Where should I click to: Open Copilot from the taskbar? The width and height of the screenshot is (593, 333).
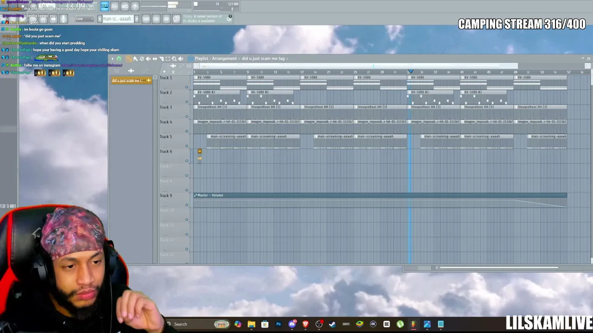pyautogui.click(x=238, y=324)
